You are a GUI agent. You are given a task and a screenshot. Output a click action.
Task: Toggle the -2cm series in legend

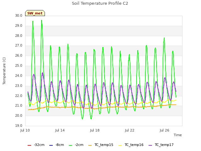(76, 145)
